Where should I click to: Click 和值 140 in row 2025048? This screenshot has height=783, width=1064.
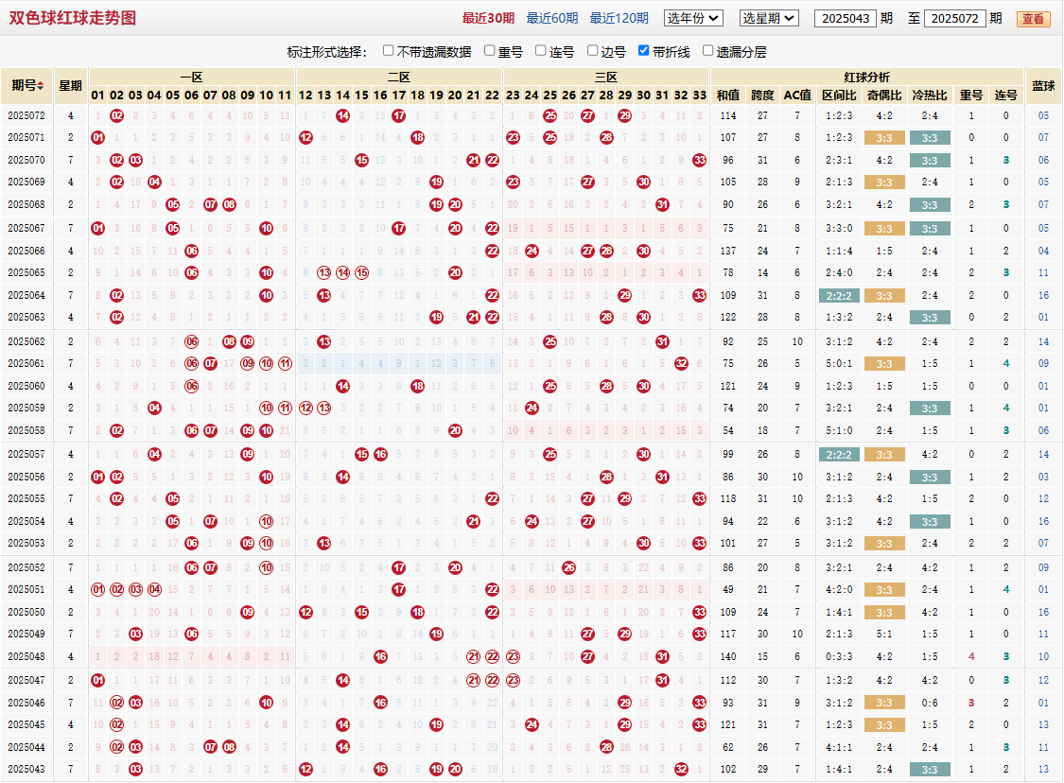[x=728, y=657]
